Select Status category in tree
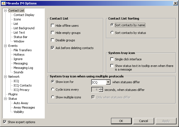179x127 pixels. pos(12,99)
